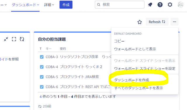Open the settings gear icon
The height and width of the screenshot is (110, 187).
point(170,5)
